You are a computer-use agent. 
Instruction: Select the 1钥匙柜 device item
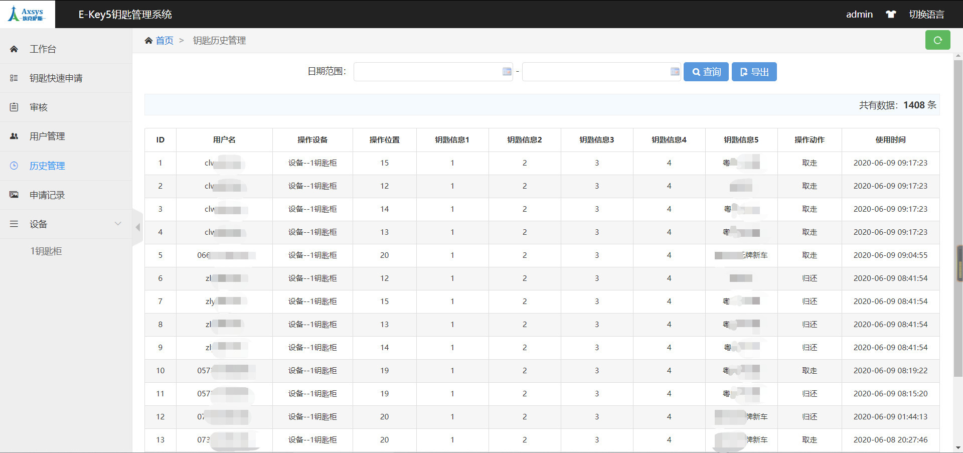tap(46, 251)
